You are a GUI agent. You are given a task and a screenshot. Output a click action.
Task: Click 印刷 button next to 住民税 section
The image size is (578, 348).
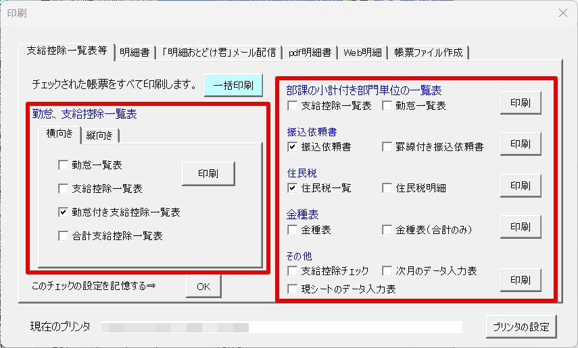pos(521,185)
